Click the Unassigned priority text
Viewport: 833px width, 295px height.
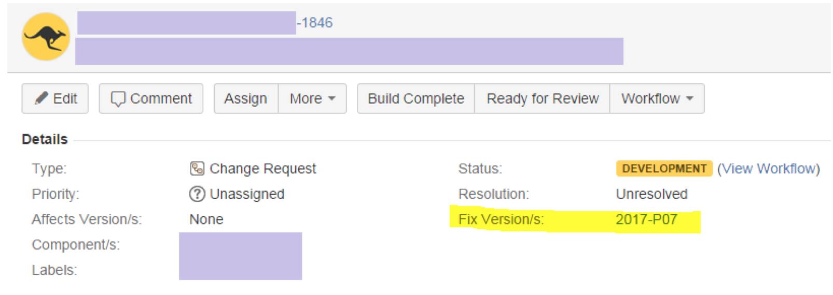tap(247, 194)
